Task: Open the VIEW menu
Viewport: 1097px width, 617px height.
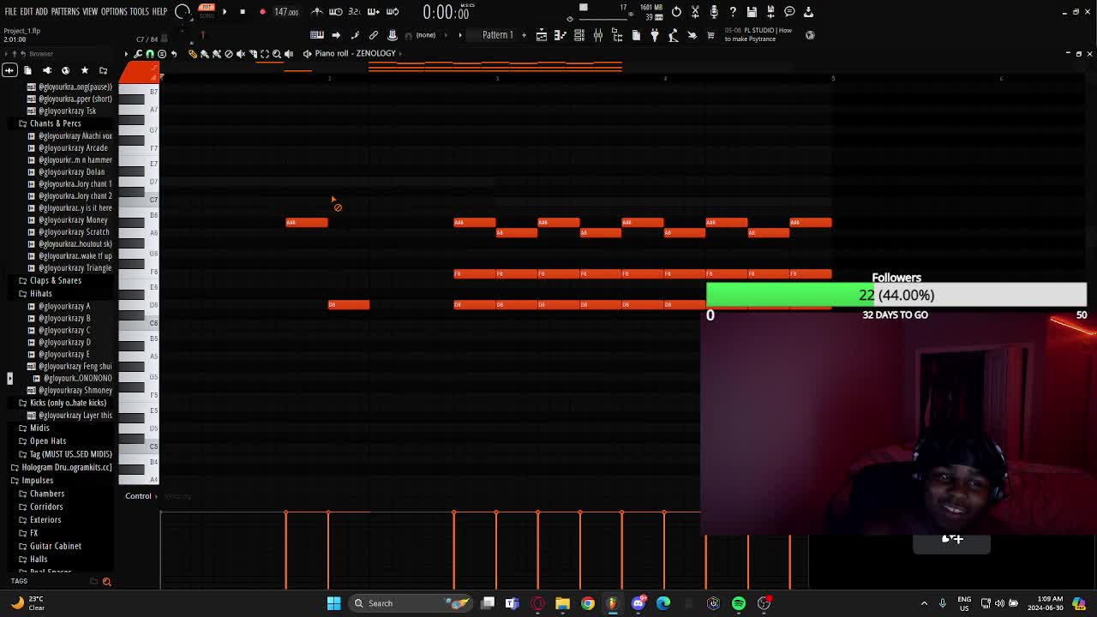Action: tap(90, 11)
